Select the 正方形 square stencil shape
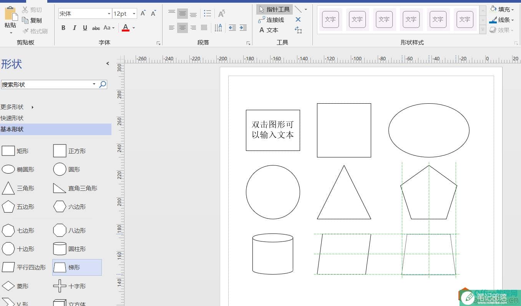The height and width of the screenshot is (306, 521). (x=70, y=151)
